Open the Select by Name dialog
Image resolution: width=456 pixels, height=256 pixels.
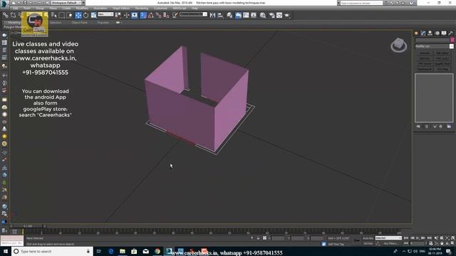click(54, 15)
